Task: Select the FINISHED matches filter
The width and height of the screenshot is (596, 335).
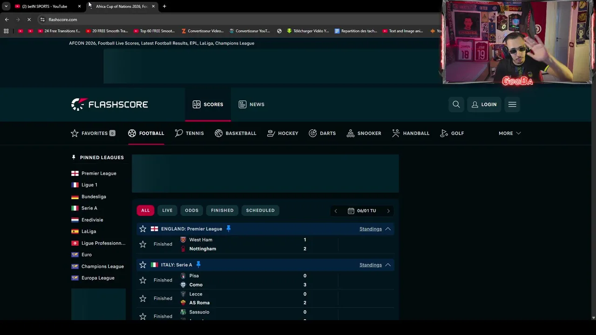Action: (x=222, y=210)
